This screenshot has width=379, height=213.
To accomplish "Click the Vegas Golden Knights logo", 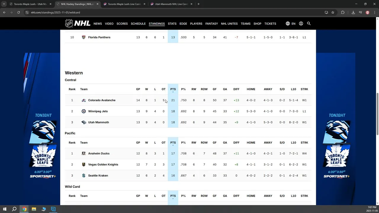I will [83, 164].
